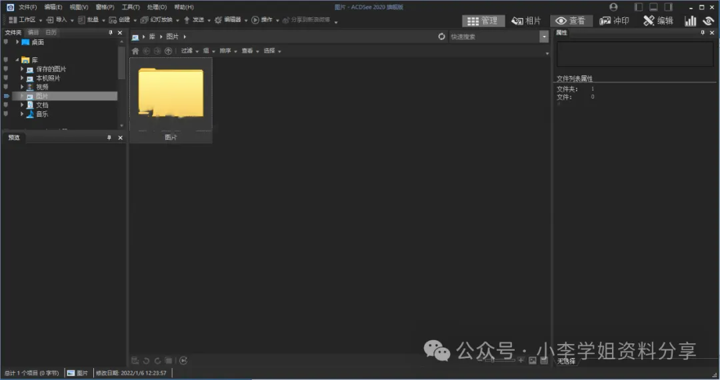Screen dimensions: 720x380
Task: Open the 视图(V) menu
Action: (79, 7)
